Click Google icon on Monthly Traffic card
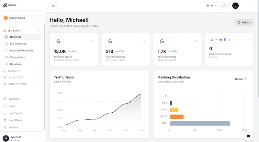 [x=58, y=41]
